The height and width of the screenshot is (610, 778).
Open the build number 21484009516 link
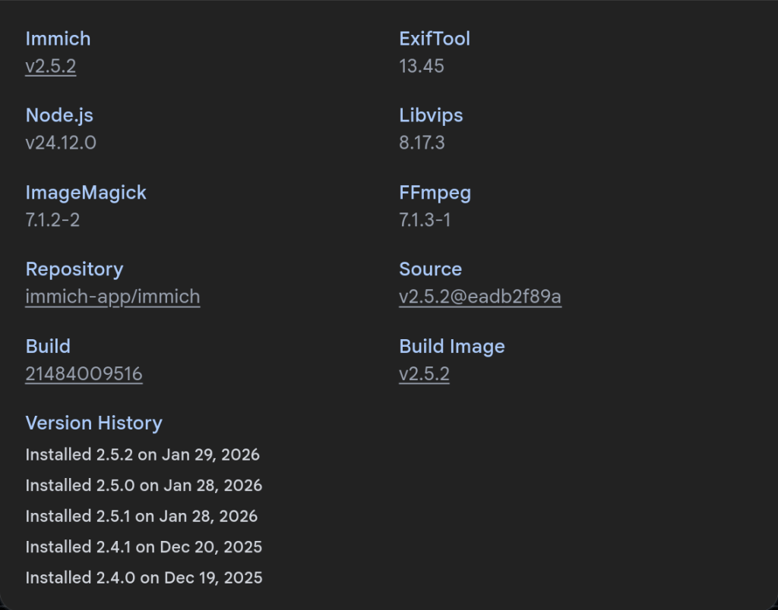pyautogui.click(x=84, y=374)
